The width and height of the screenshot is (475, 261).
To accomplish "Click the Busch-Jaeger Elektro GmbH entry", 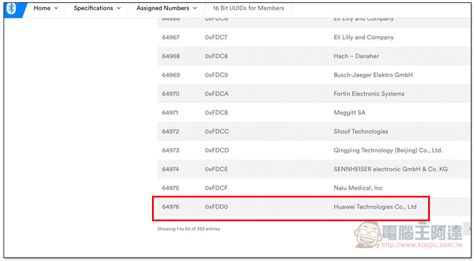I will tap(373, 75).
